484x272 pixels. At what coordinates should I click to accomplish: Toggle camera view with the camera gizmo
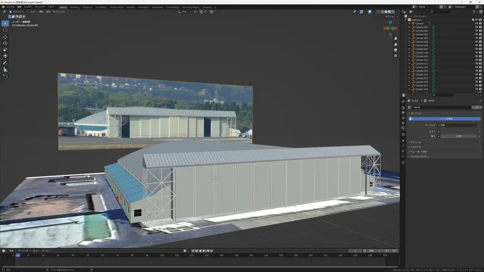[395, 50]
